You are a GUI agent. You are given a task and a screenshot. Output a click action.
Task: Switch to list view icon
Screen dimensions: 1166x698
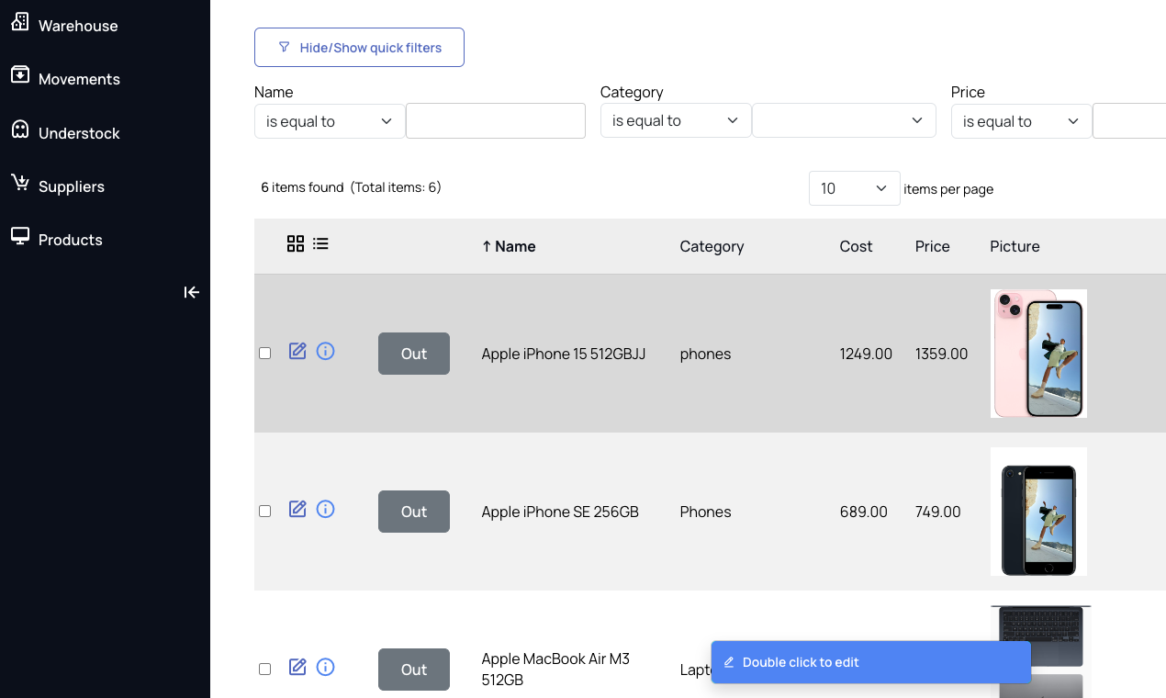click(x=320, y=243)
